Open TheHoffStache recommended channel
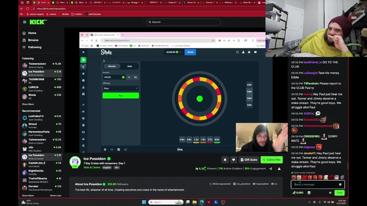 tap(42, 180)
